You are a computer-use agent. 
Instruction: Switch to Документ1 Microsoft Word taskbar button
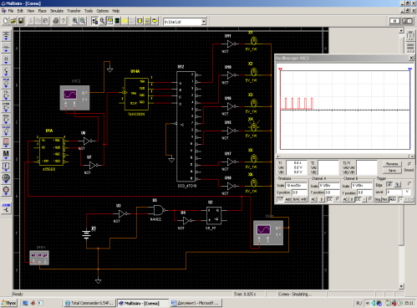point(196,303)
